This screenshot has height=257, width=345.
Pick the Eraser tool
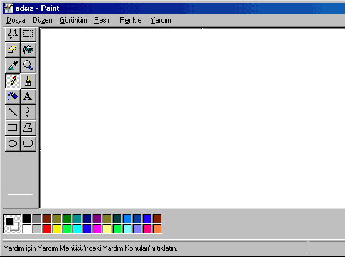tap(13, 50)
